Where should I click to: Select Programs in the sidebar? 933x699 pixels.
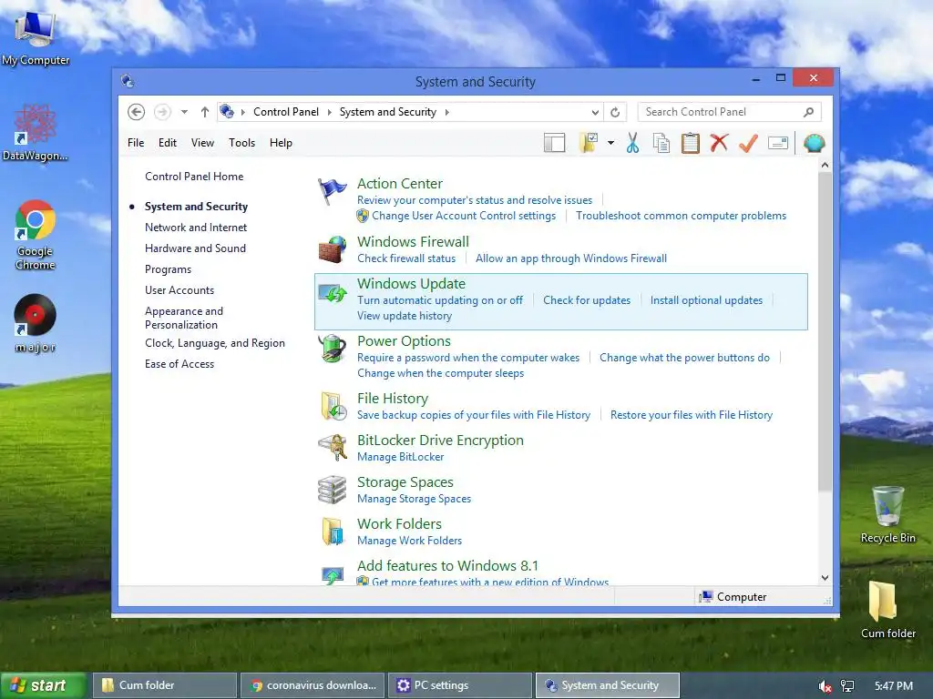pyautogui.click(x=168, y=269)
